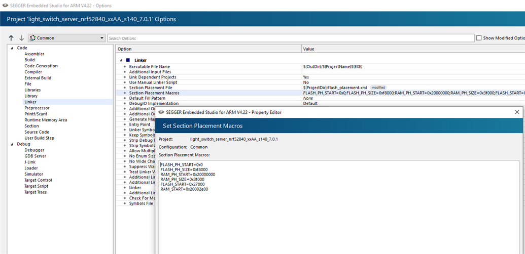Click the FLASH_PH_SIZE=0xf8000 line
The width and height of the screenshot is (525, 254).
(x=184, y=170)
